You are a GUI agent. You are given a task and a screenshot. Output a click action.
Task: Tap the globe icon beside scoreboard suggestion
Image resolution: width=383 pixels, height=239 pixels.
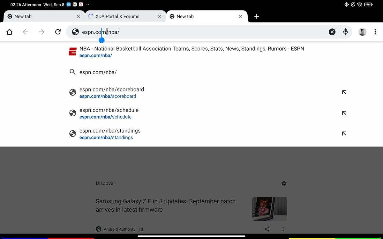click(73, 92)
